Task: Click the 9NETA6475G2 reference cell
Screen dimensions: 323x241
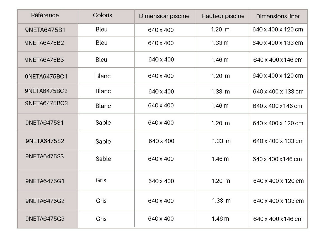Action: [x=45, y=201]
